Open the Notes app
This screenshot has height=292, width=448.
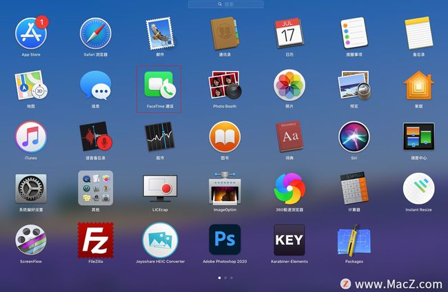[418, 33]
